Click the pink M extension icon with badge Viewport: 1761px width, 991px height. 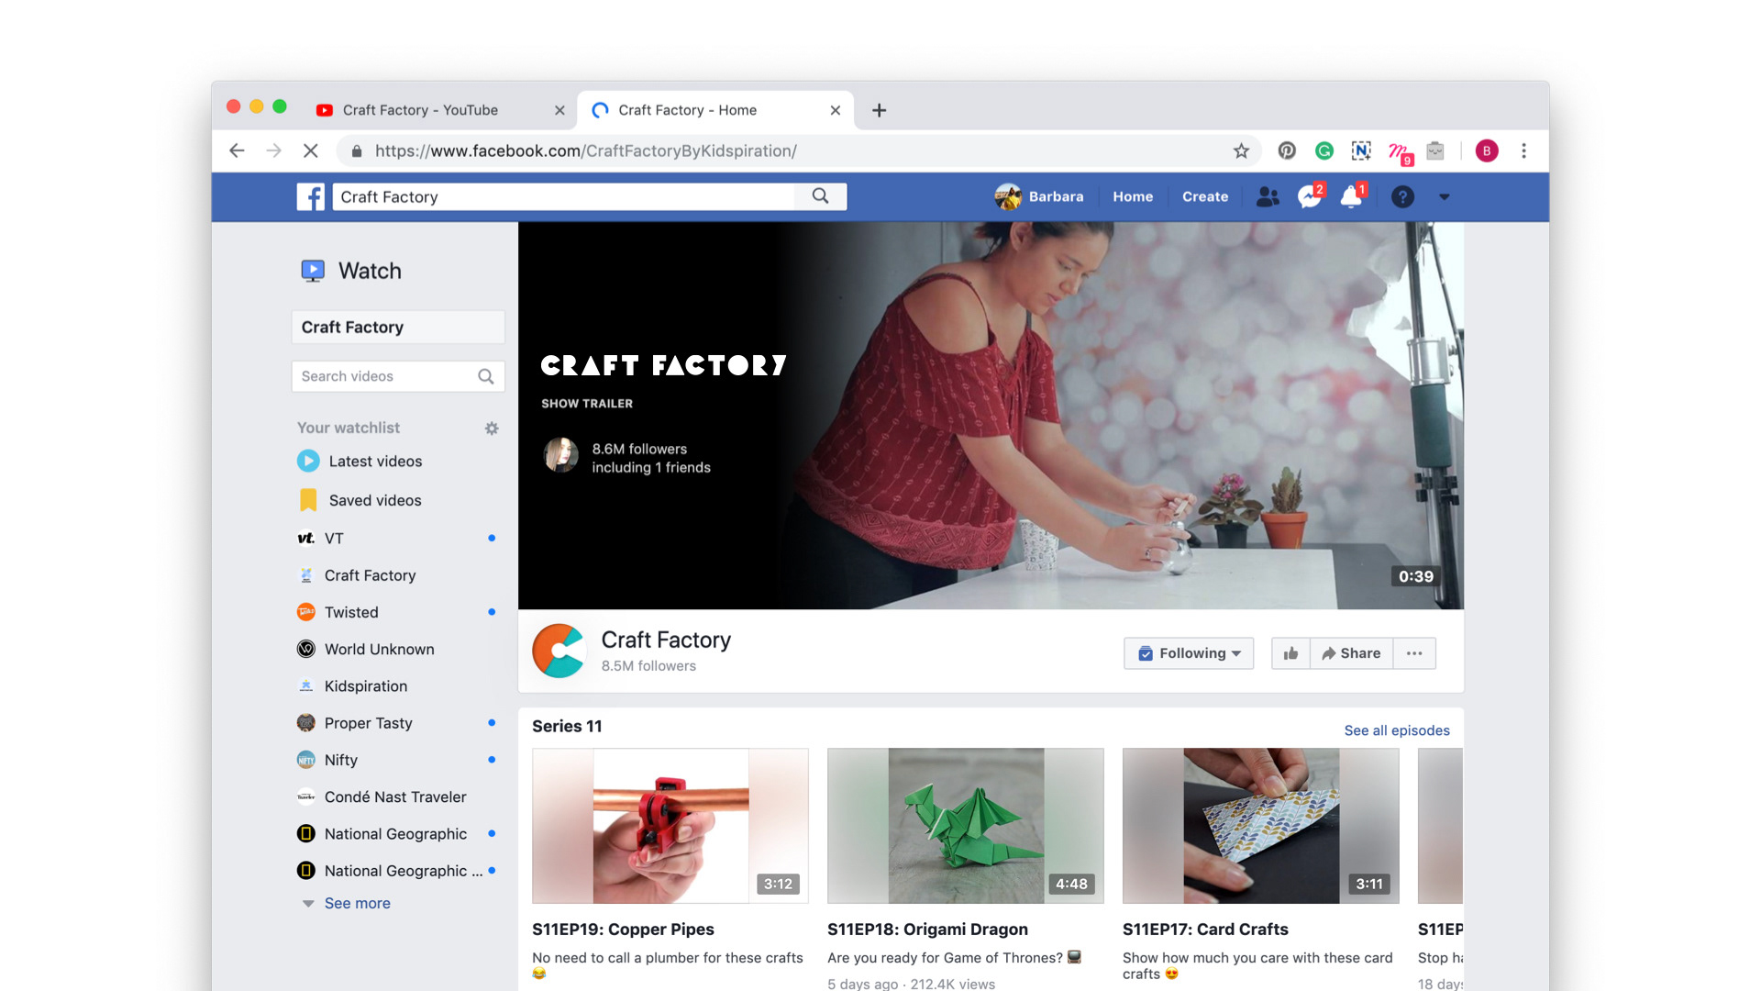click(1400, 152)
